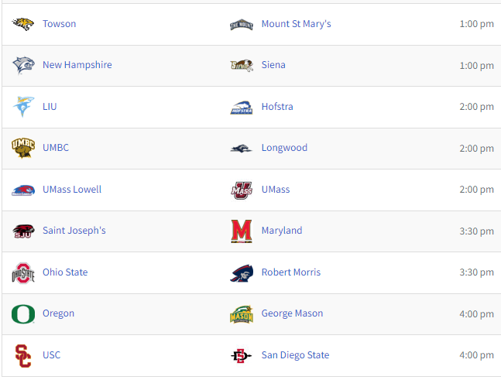This screenshot has width=501, height=380.
Task: Open the UMass team link
Action: point(276,190)
